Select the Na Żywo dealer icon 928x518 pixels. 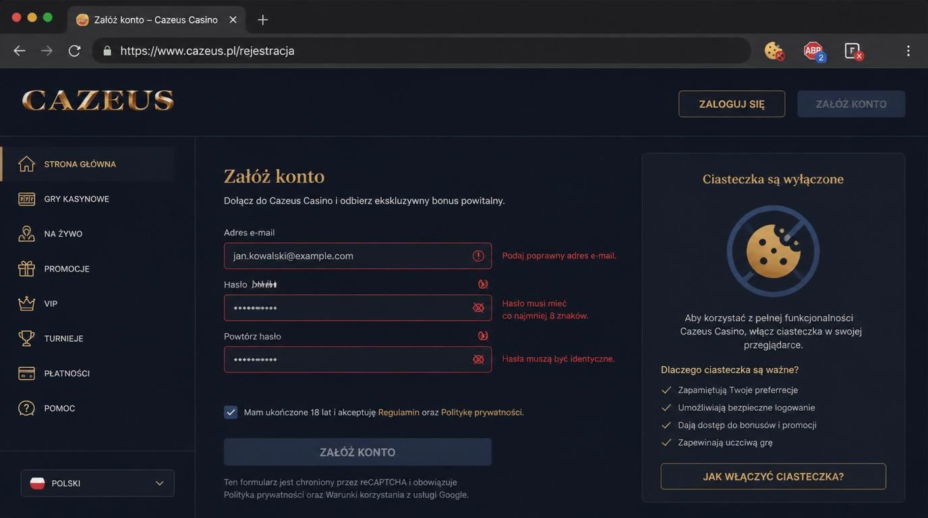tap(26, 234)
